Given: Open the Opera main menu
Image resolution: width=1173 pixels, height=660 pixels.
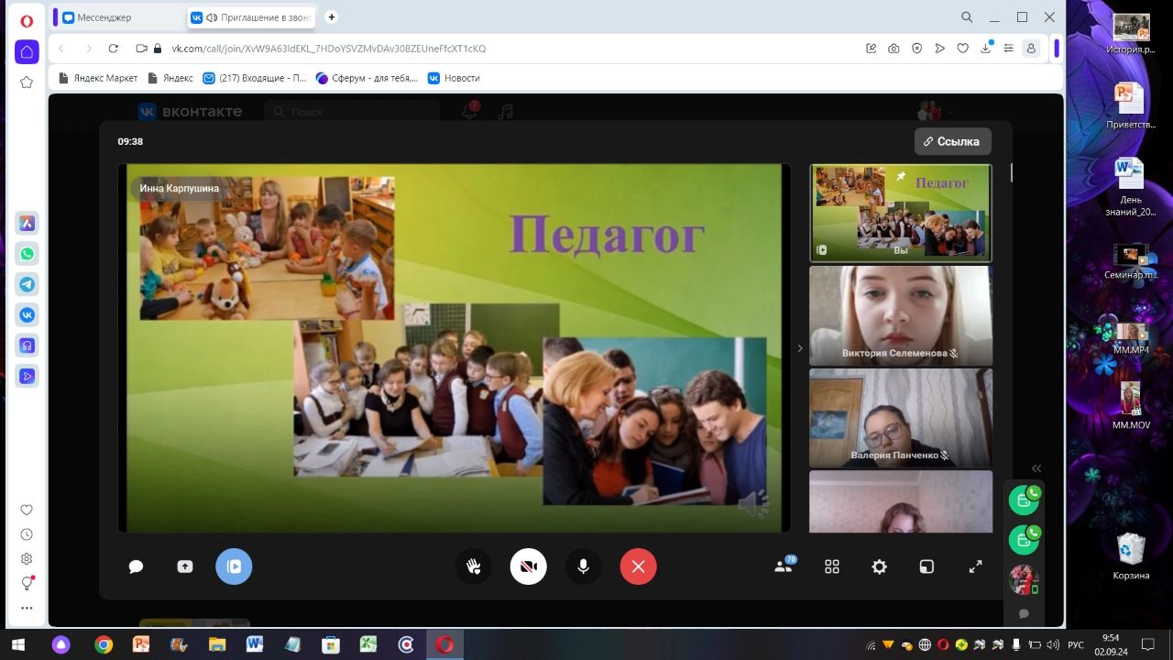Looking at the screenshot, I should point(27,20).
